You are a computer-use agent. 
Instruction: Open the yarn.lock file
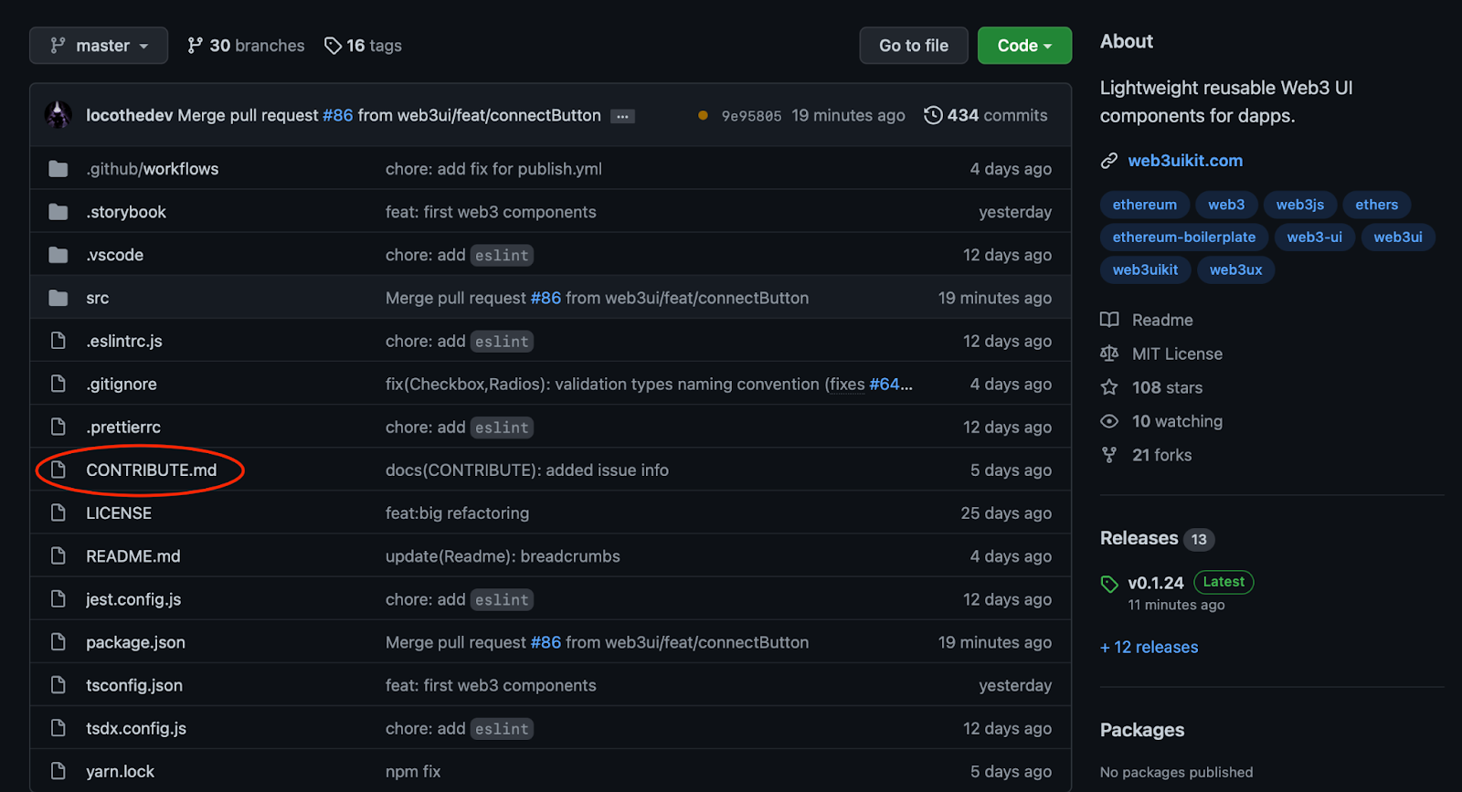pyautogui.click(x=121, y=771)
